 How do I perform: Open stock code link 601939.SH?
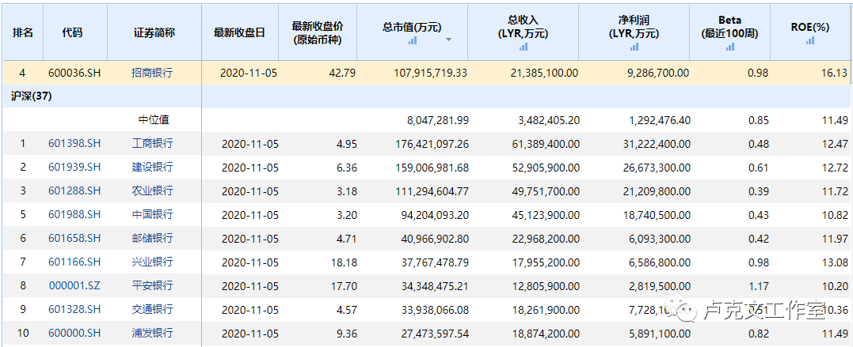click(74, 167)
